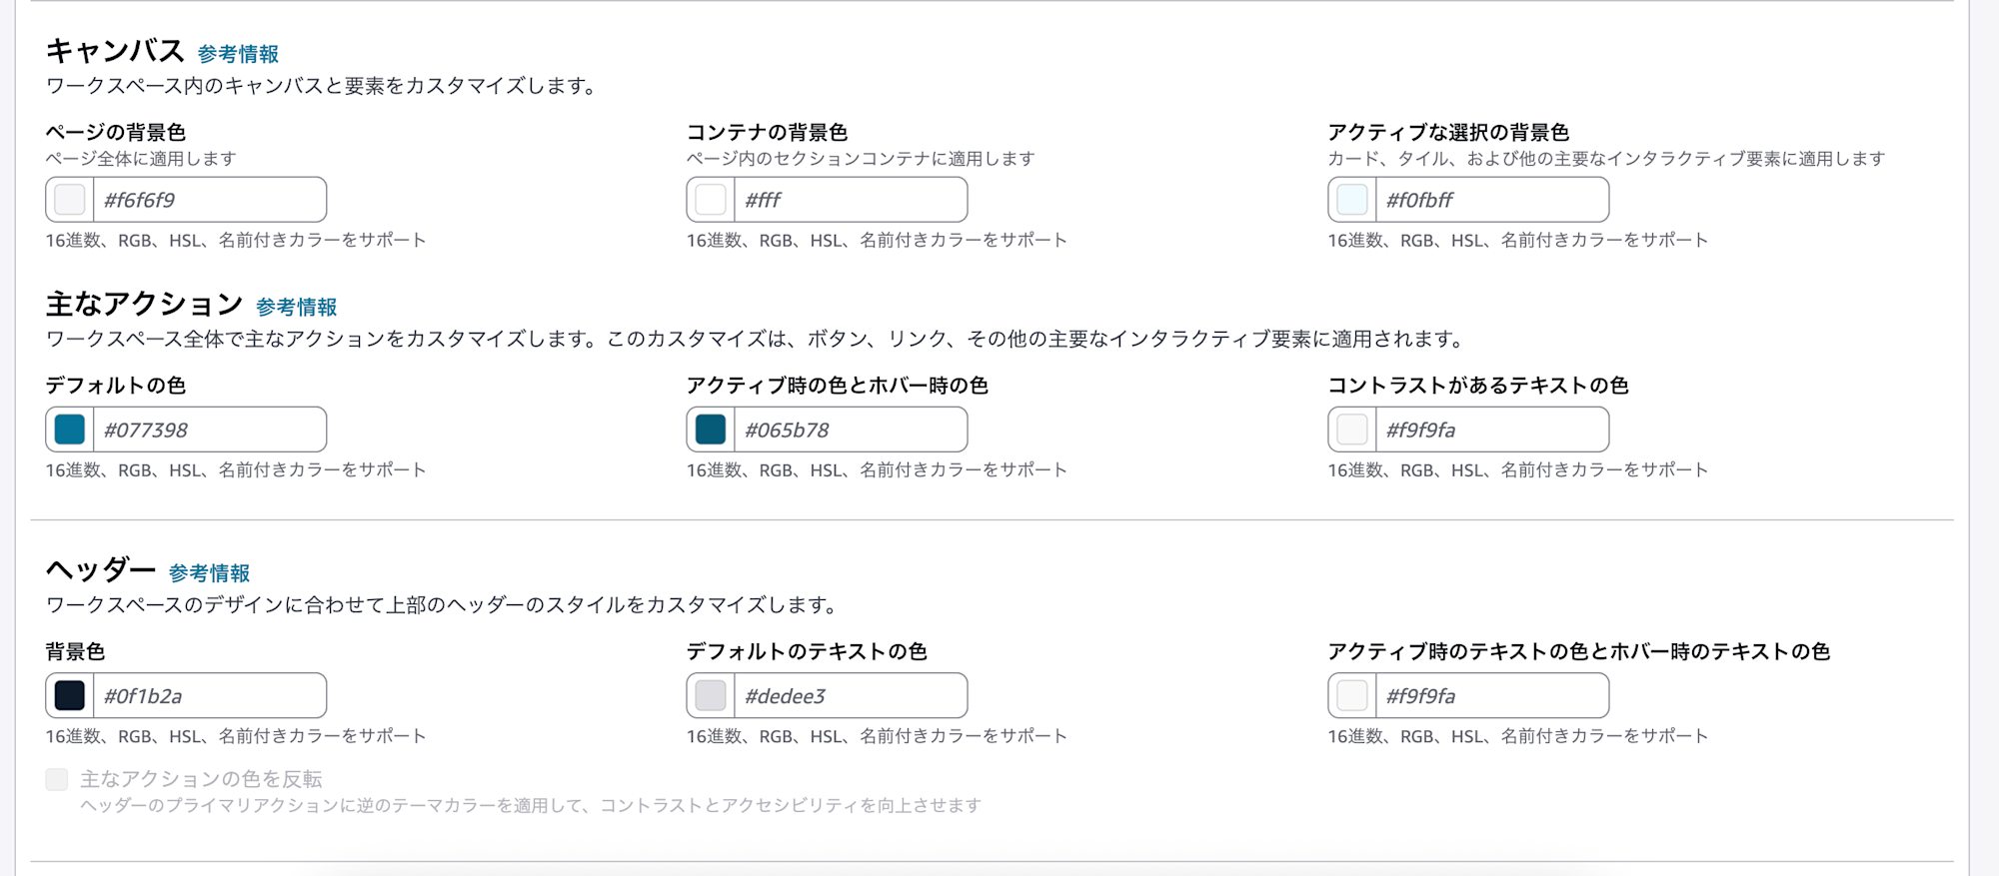Screen dimensions: 1999x876
Task: Open the ヘッダー 背景色 color swatch
Action: coord(69,695)
